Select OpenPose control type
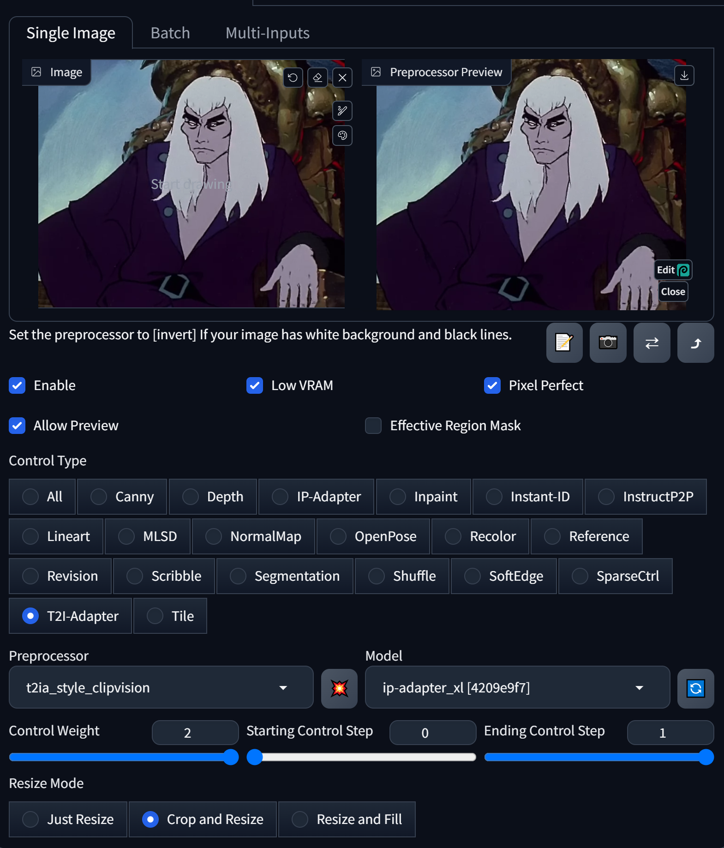 373,536
